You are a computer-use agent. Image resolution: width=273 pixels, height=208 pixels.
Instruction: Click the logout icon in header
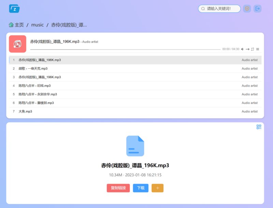point(257,9)
